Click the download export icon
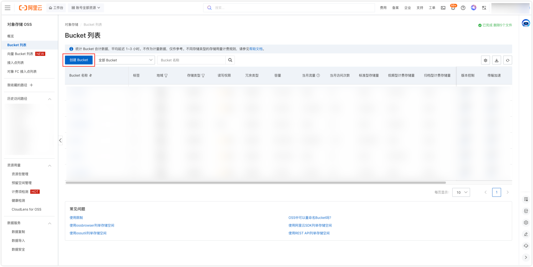Viewport: 533px width, 267px height. click(496, 60)
